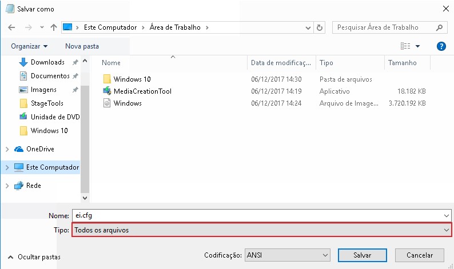Click the MediaCreationTool application icon
The height and width of the screenshot is (269, 454).
click(x=107, y=91)
